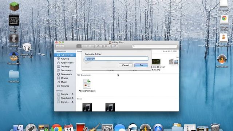Select the Google Chrome disk image on desktop
Screen dimensions: 233x131
coord(224,19)
